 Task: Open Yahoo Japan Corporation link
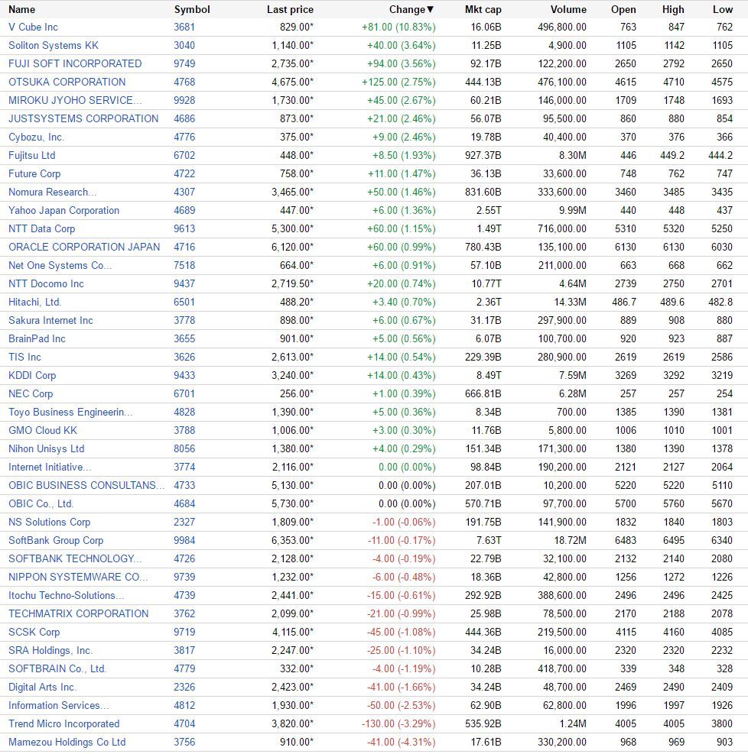63,210
